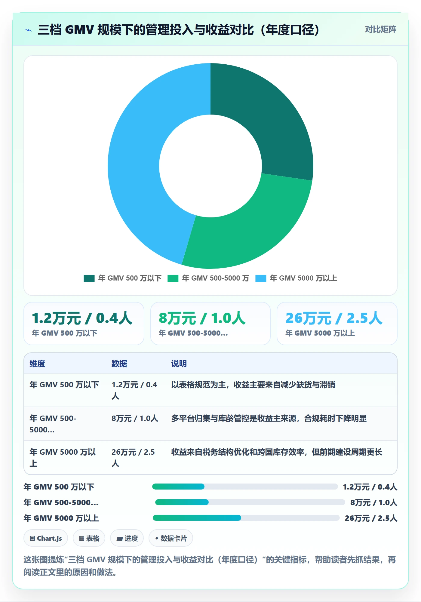Click the 说明 column header
Screen dimensions: 421x602
[x=179, y=364]
